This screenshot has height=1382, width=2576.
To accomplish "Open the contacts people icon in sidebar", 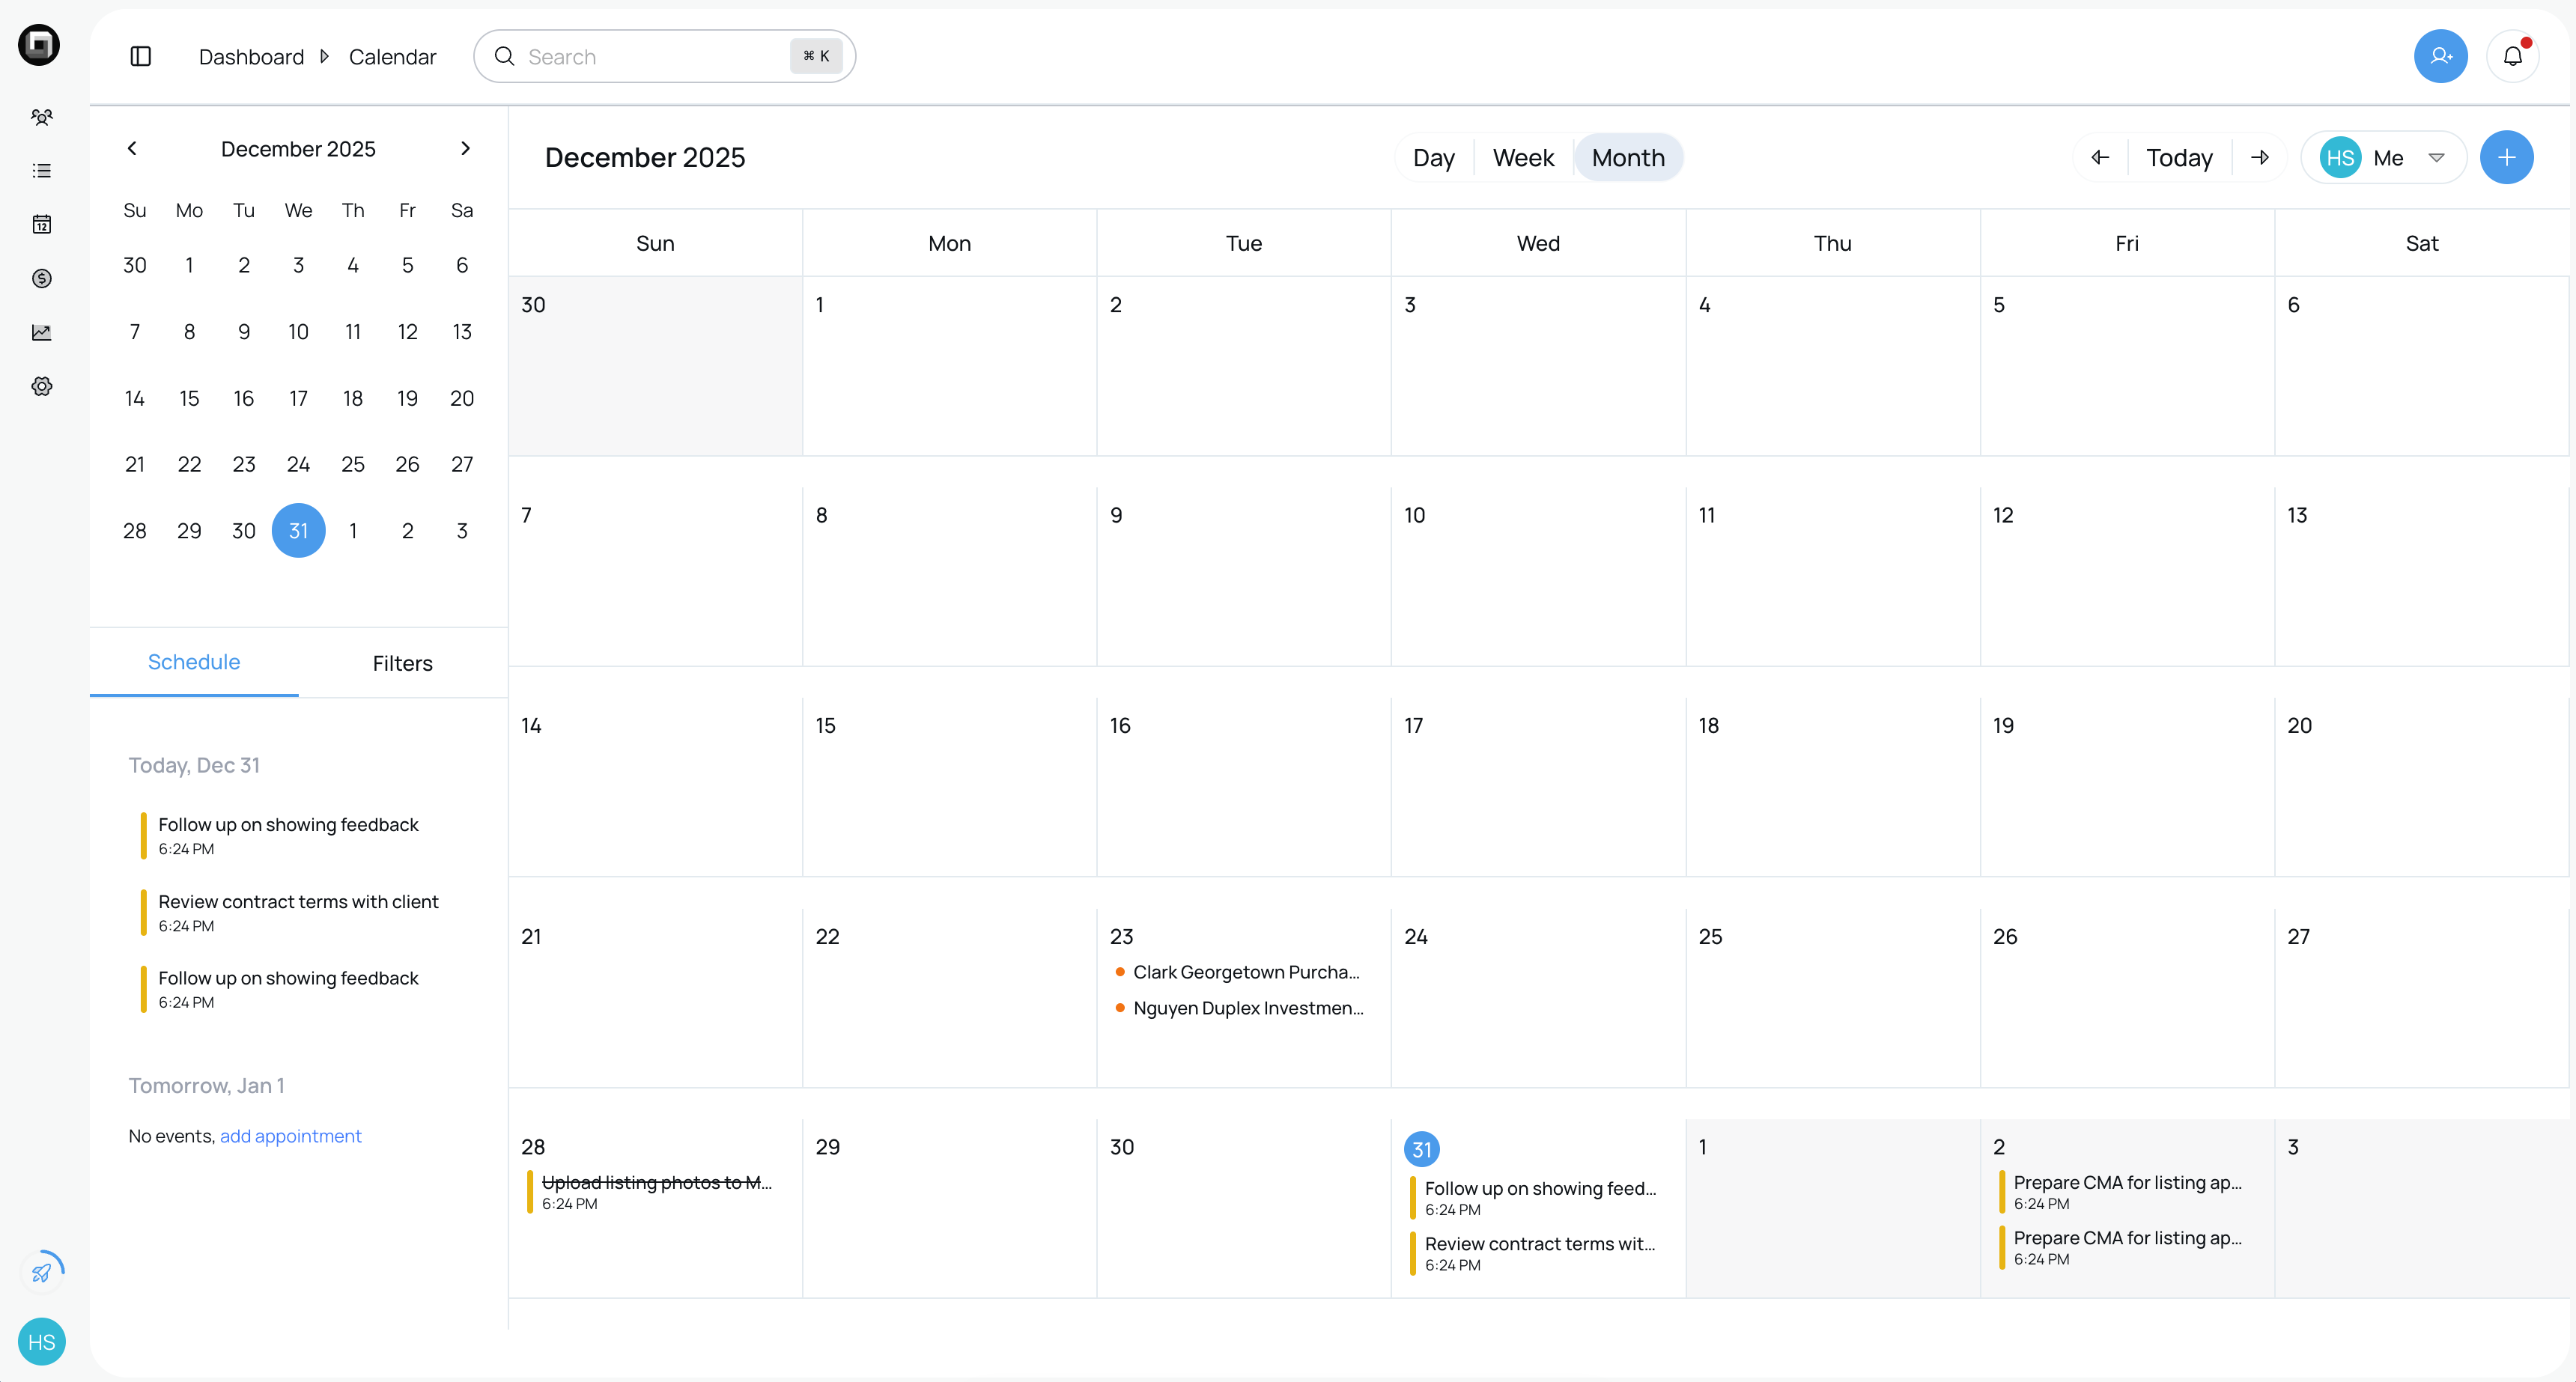I will 41,117.
